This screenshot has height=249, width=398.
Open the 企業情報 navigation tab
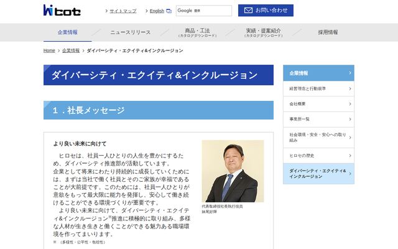click(x=68, y=32)
